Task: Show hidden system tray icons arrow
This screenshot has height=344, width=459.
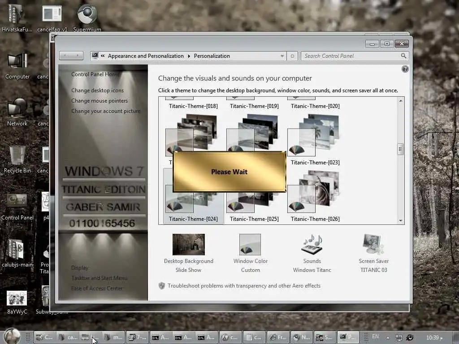Action: 388,338
